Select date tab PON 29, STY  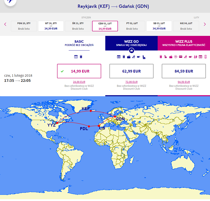pyautogui.click(x=24, y=26)
